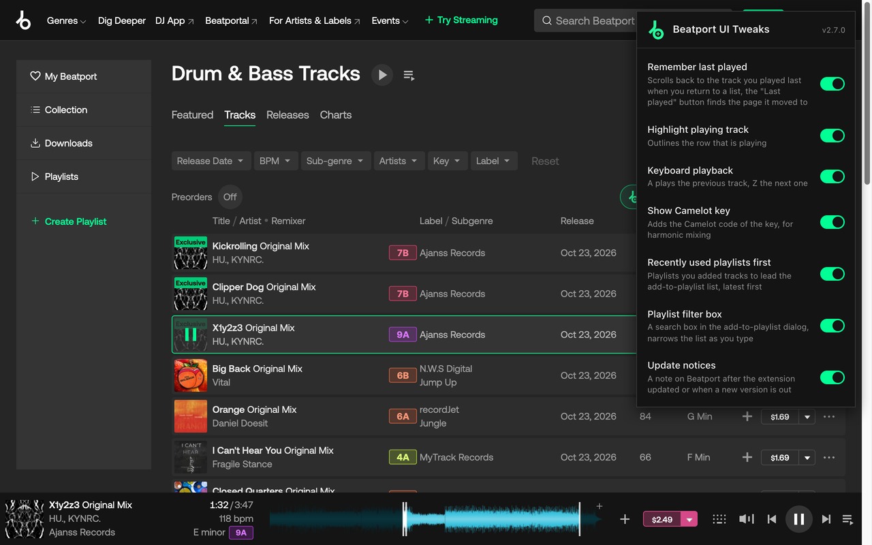
Task: Expand the BPM filter dropdown
Action: click(275, 161)
